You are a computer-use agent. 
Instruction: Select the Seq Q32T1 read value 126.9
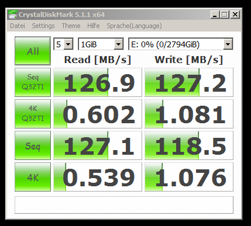click(98, 82)
